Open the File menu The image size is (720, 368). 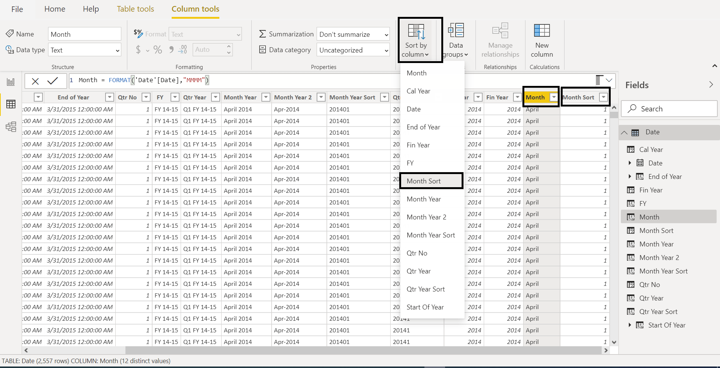coord(17,9)
